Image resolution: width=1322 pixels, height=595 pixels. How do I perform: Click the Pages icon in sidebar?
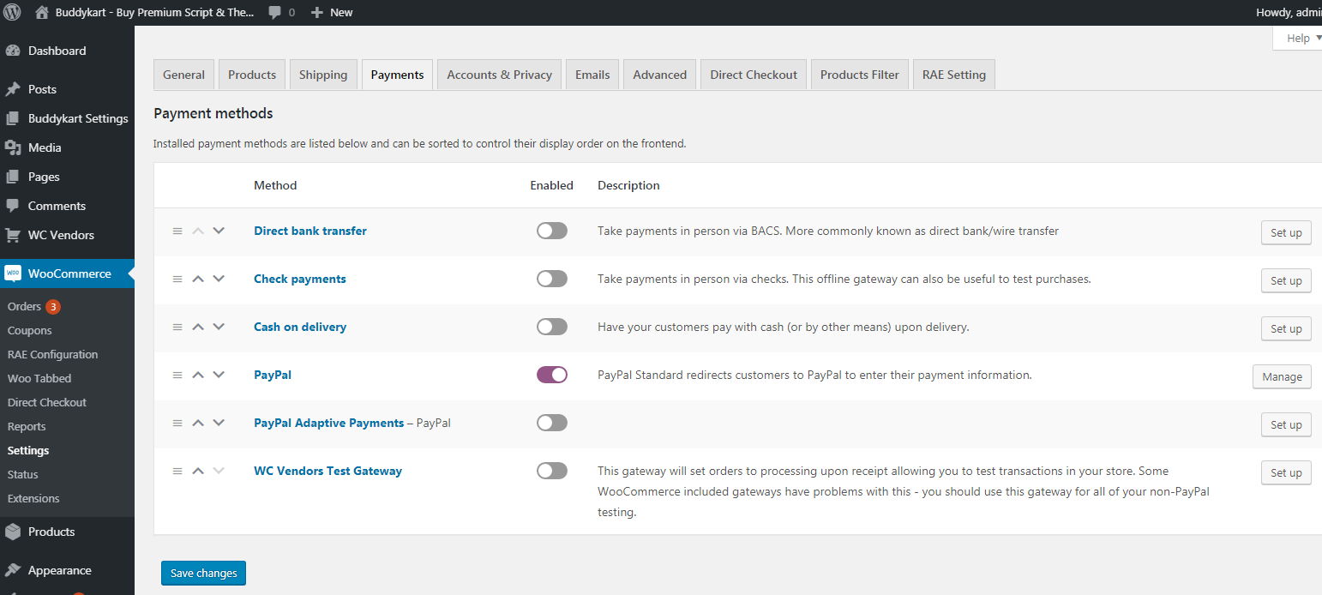coord(13,177)
